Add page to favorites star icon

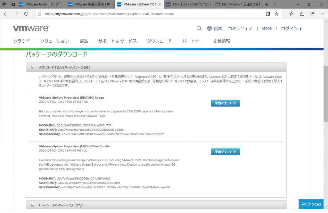pyautogui.click(x=276, y=14)
